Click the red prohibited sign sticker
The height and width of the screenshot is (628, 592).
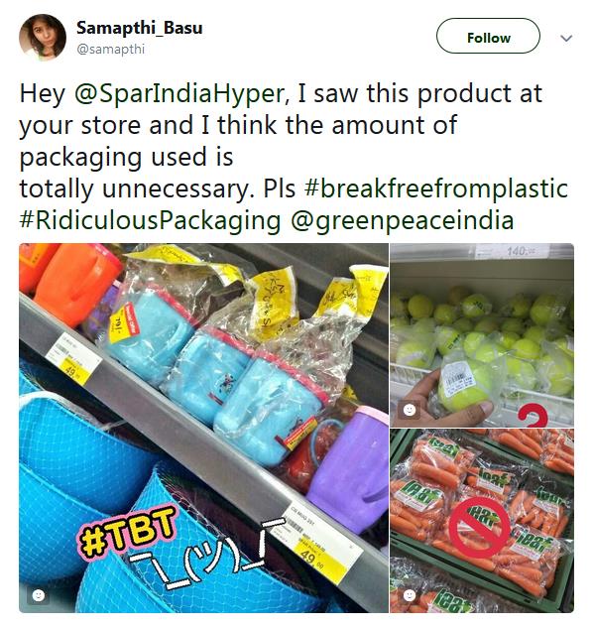click(x=480, y=528)
